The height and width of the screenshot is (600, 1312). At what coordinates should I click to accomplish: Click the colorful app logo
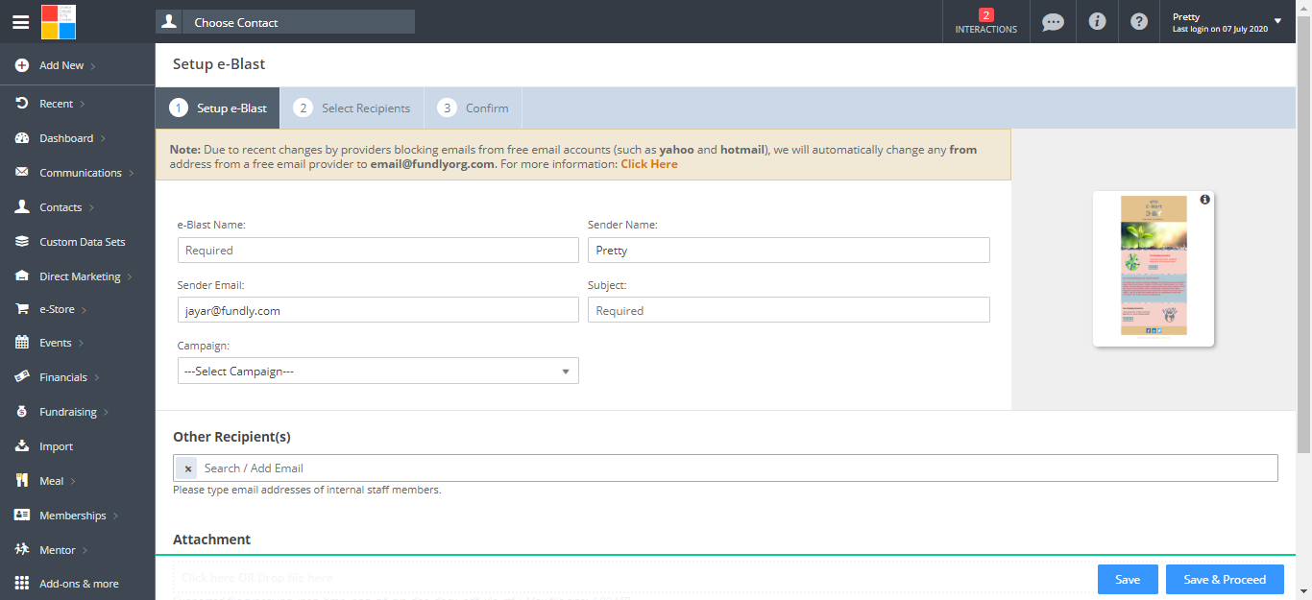click(59, 21)
